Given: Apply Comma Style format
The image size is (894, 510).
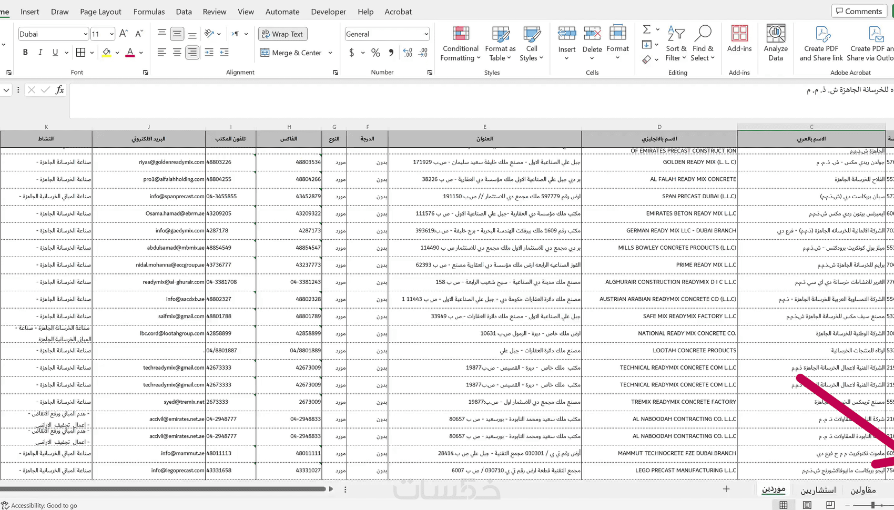Looking at the screenshot, I should (391, 53).
